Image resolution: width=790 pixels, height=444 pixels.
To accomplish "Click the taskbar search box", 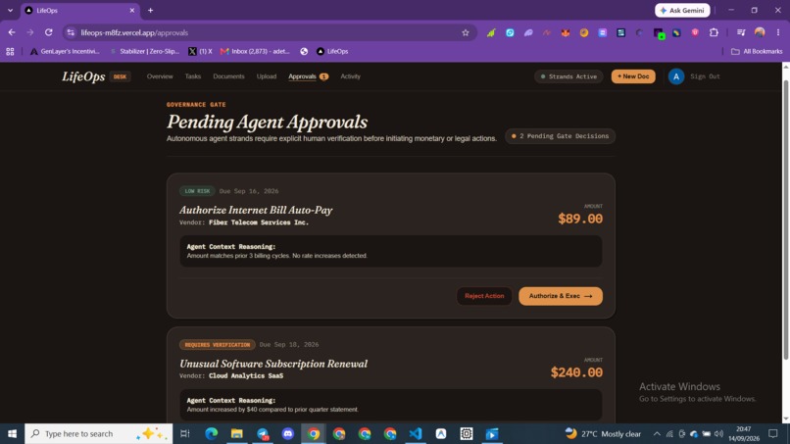I will pyautogui.click(x=99, y=433).
